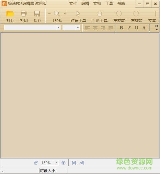160x174 pixels.
Task: Open the 工具 menu
Action: [x=109, y=4]
